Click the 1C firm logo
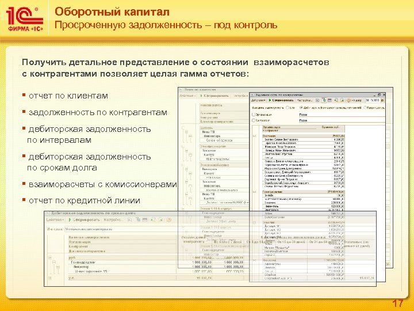Screen dimensions: 414x311 pos(24,19)
